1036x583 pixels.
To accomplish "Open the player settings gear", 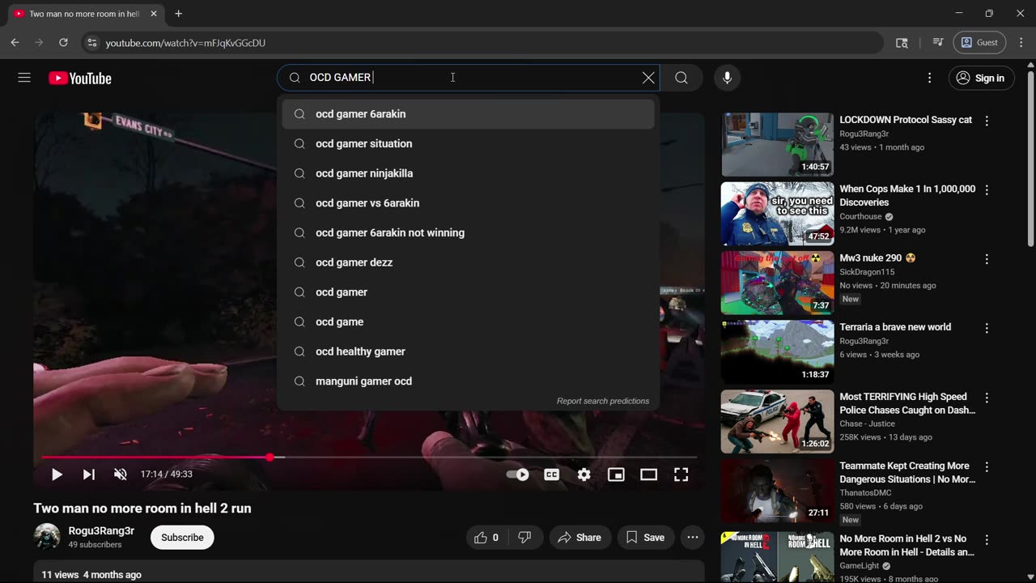I will click(x=584, y=474).
